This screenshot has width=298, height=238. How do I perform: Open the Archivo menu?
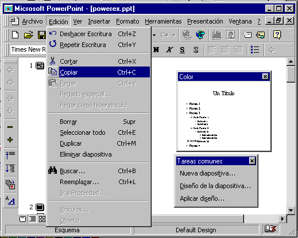(x=32, y=21)
